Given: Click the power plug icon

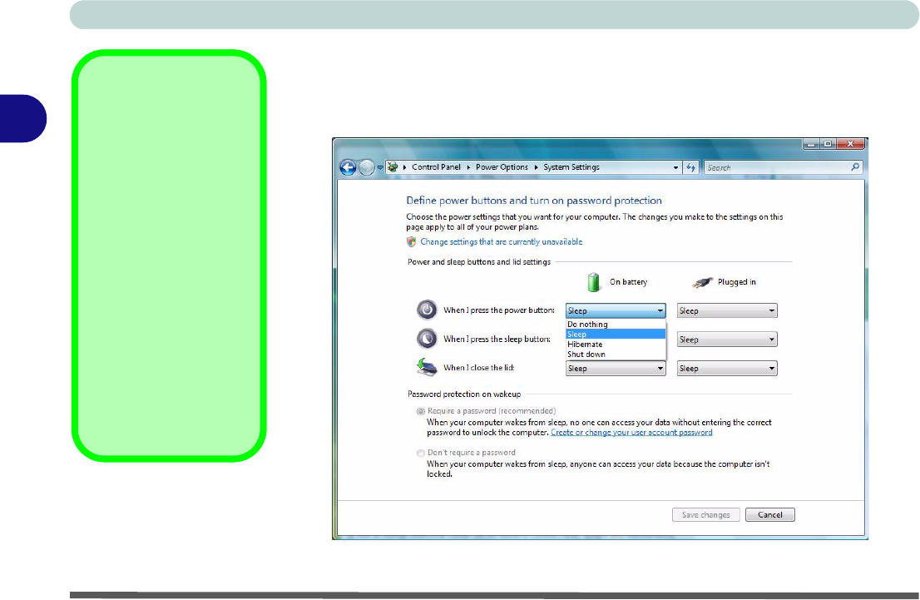Looking at the screenshot, I should coord(702,282).
